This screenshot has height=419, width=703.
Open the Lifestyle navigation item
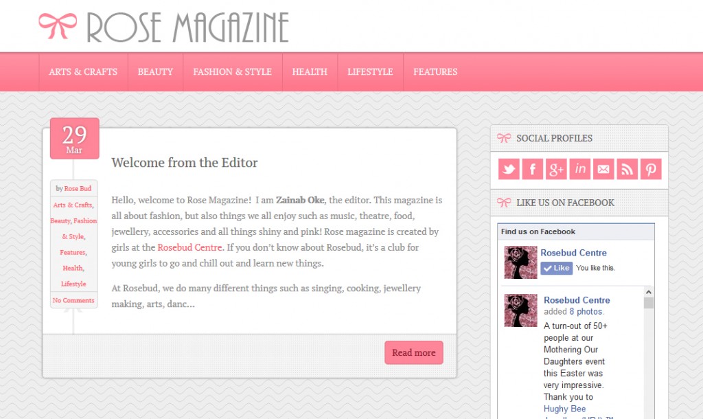pyautogui.click(x=370, y=71)
